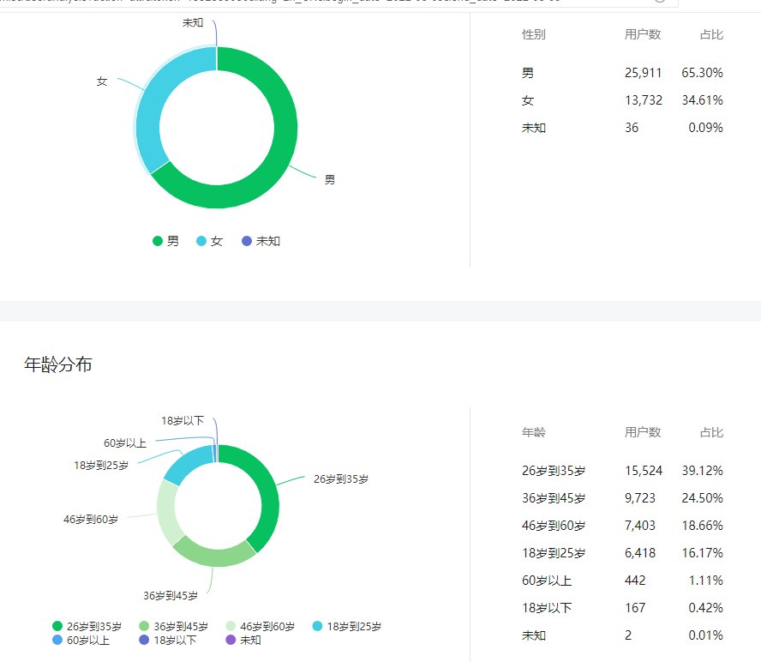Click the percentage 18.66%
Viewport: 761px width, 662px height.
(x=702, y=526)
